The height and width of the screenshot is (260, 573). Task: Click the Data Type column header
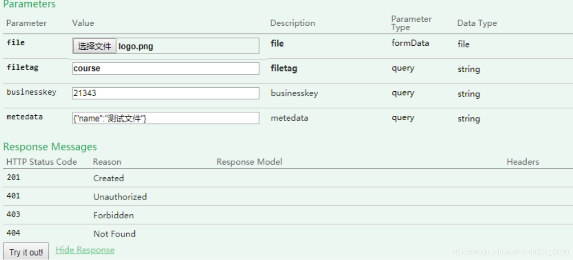(477, 23)
